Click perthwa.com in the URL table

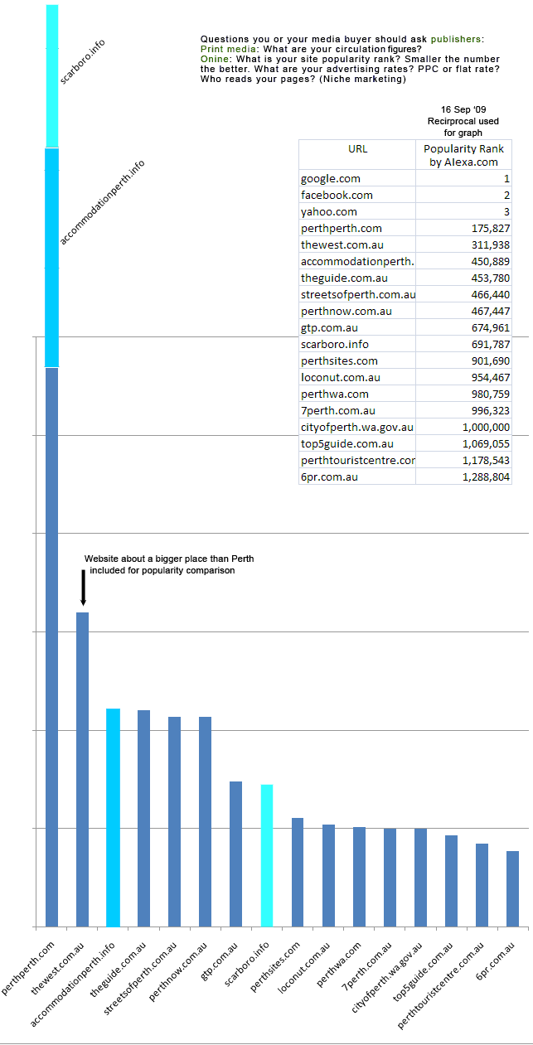click(x=357, y=394)
